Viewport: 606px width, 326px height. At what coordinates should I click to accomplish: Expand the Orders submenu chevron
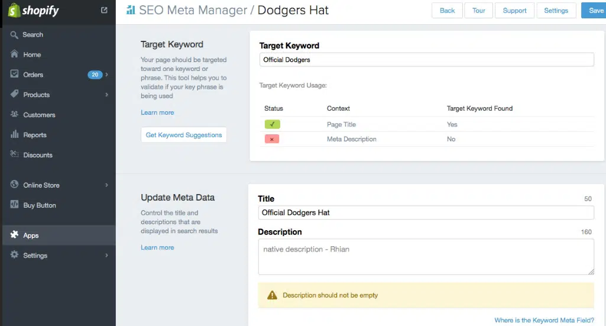coord(107,75)
